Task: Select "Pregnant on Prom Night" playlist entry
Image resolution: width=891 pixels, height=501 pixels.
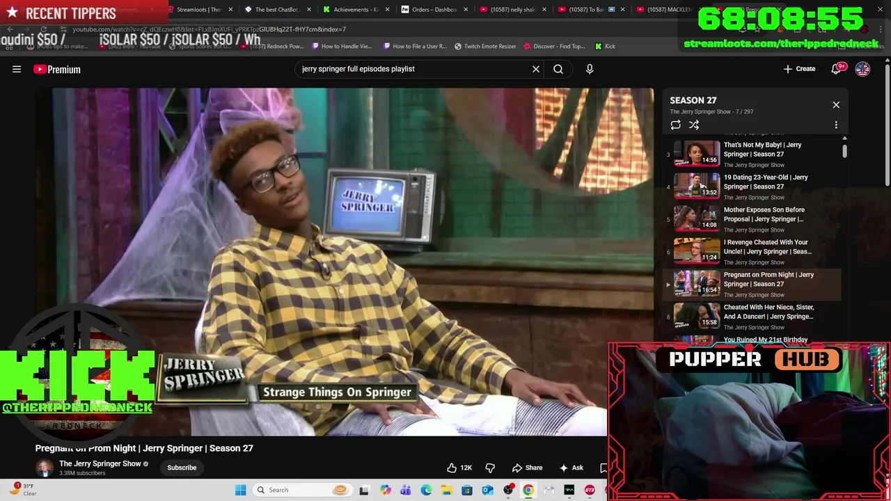Action: point(752,284)
